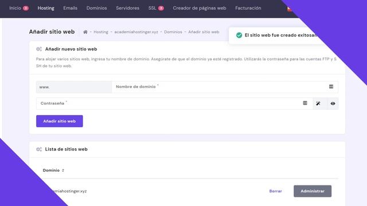
Task: Click the Inicio notification badge
Action: coord(26,8)
